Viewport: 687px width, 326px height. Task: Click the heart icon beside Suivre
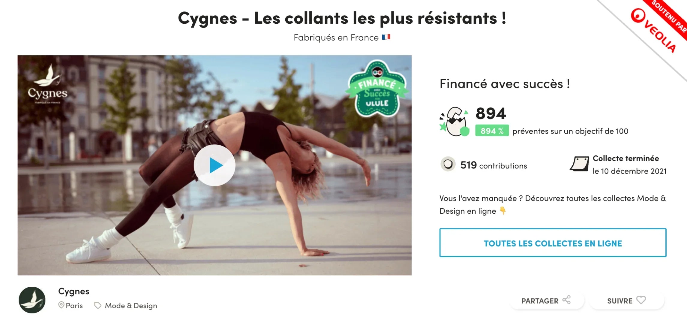coord(641,300)
